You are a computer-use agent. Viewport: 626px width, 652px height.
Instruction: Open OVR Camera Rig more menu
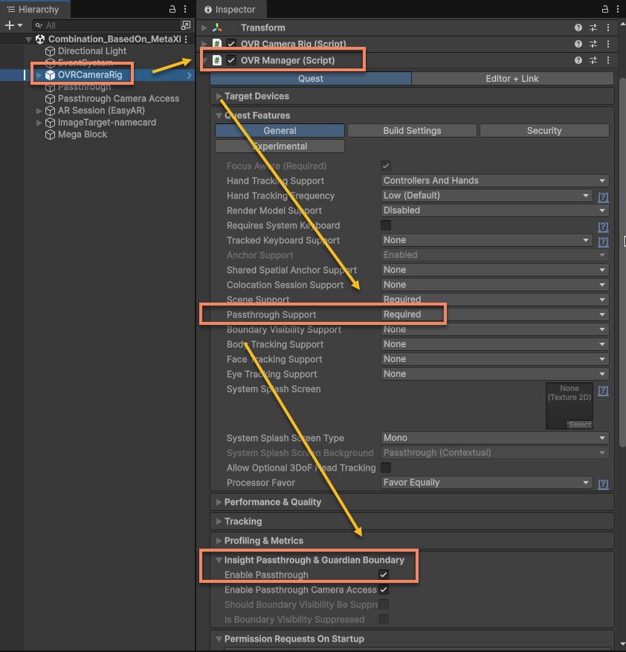[608, 44]
